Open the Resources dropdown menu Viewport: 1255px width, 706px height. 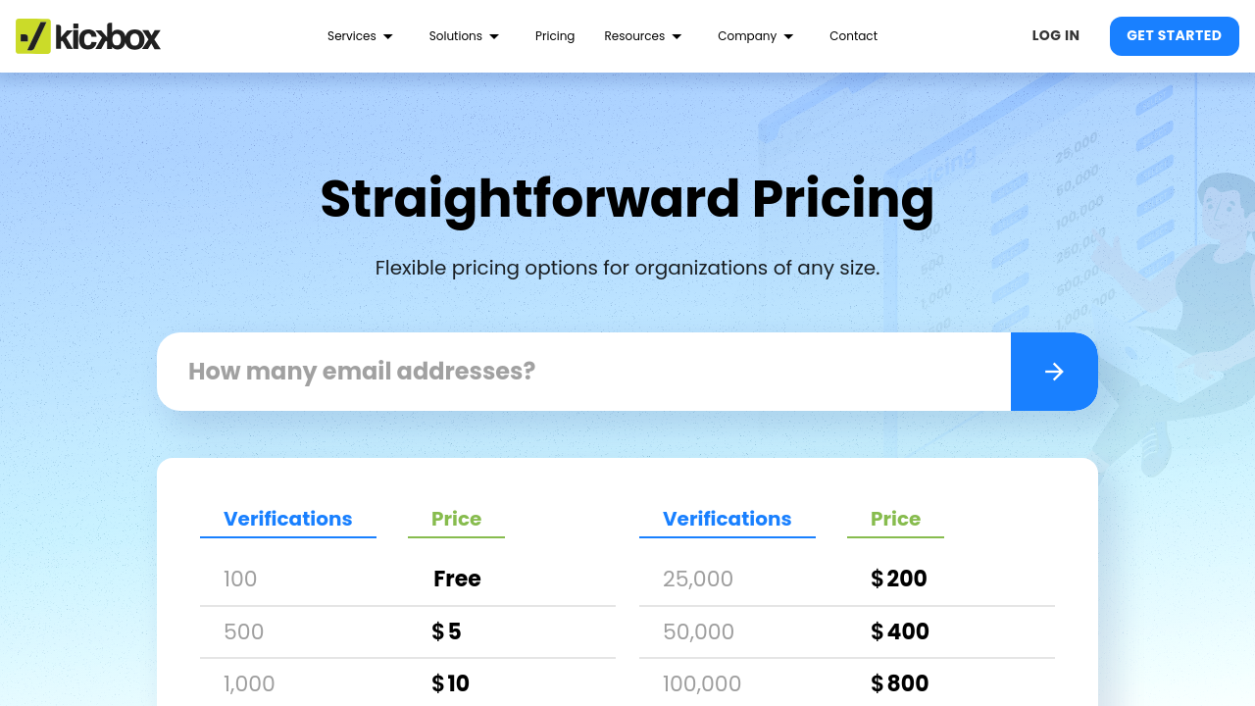[642, 36]
